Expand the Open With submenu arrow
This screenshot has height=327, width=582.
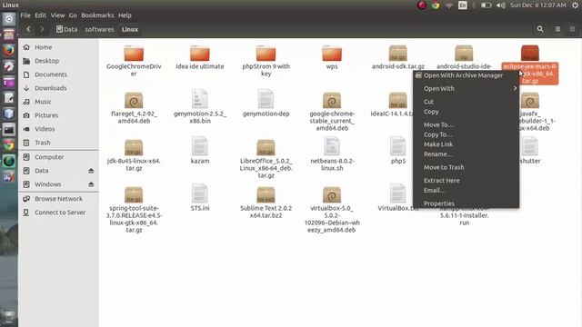(x=515, y=88)
